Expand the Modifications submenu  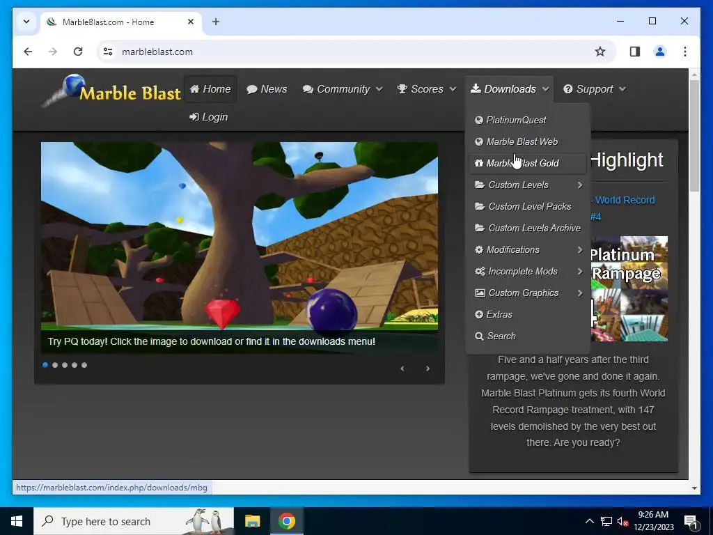(528, 250)
